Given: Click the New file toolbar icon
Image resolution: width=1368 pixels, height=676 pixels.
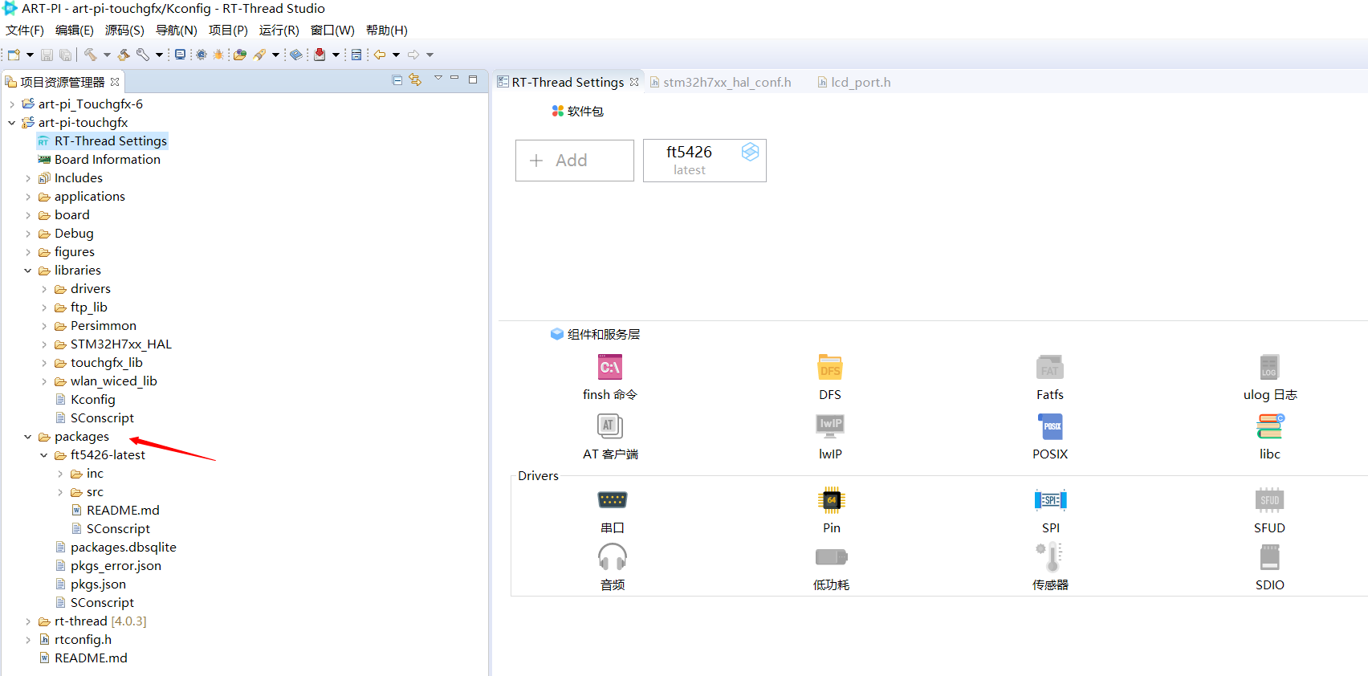Looking at the screenshot, I should coord(14,55).
